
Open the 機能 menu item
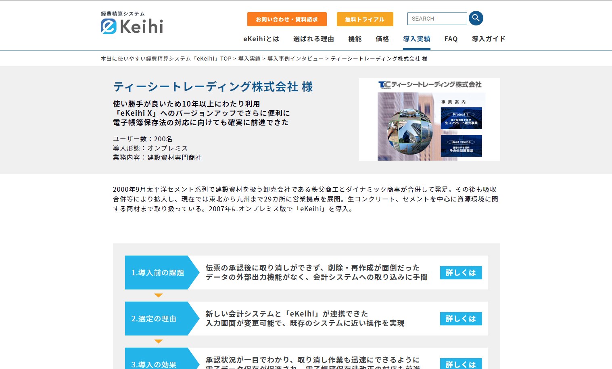[355, 39]
